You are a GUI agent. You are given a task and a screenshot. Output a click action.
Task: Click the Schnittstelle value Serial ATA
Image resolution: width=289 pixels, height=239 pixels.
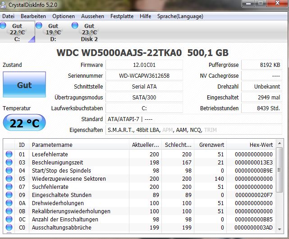point(144,86)
